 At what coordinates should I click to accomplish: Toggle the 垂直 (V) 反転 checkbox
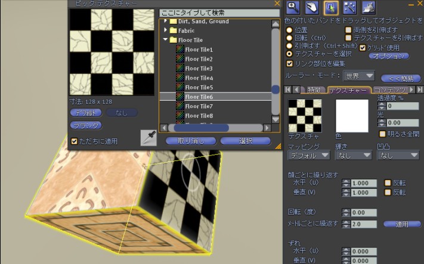388,192
